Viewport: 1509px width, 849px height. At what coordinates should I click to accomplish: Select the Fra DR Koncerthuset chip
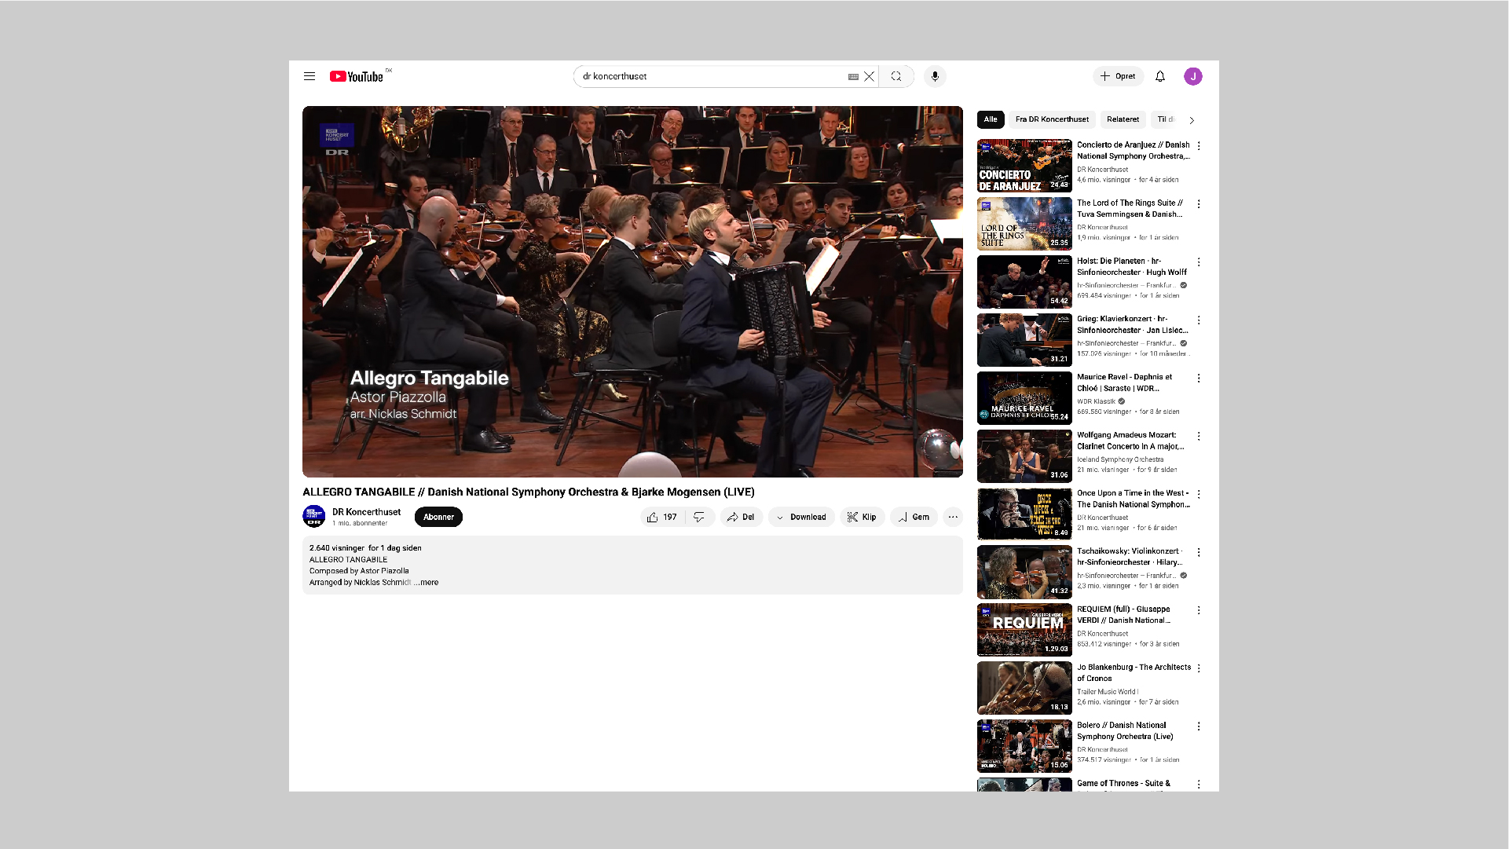point(1052,119)
